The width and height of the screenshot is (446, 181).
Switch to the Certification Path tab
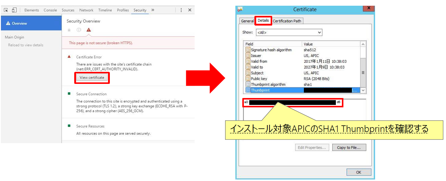[287, 21]
